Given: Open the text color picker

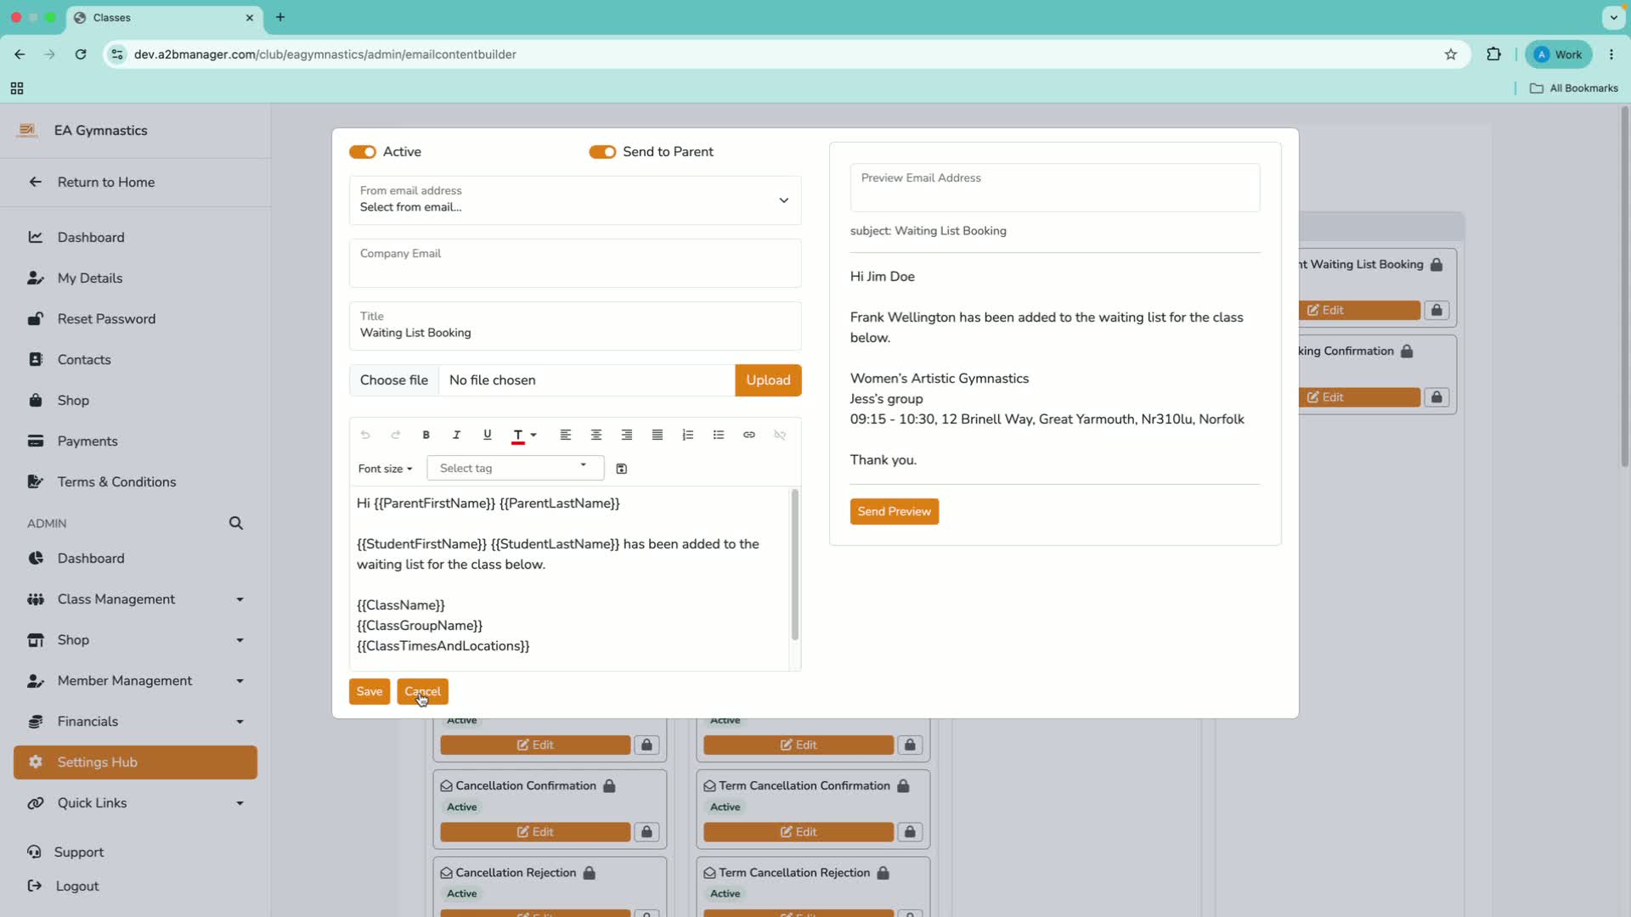Looking at the screenshot, I should 523,435.
